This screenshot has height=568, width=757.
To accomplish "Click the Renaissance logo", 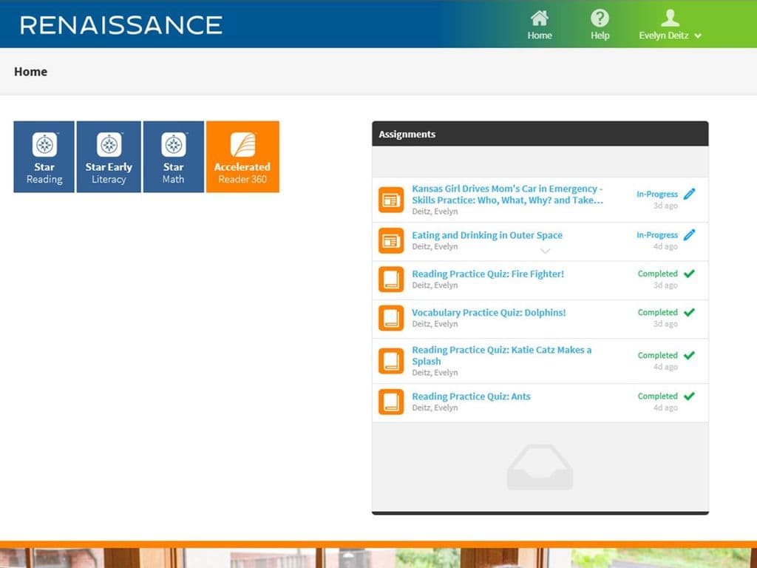I will tap(120, 23).
